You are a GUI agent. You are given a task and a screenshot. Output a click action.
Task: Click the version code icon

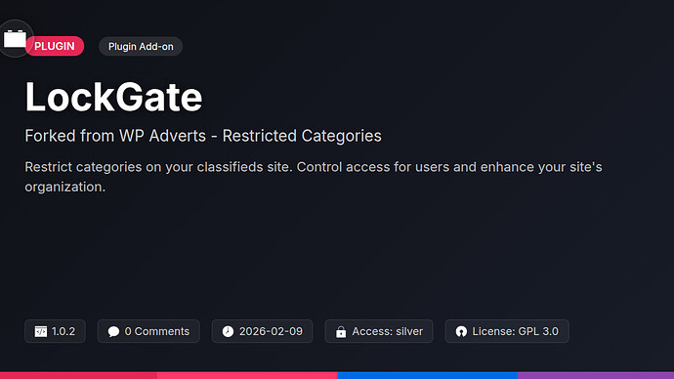[41, 331]
